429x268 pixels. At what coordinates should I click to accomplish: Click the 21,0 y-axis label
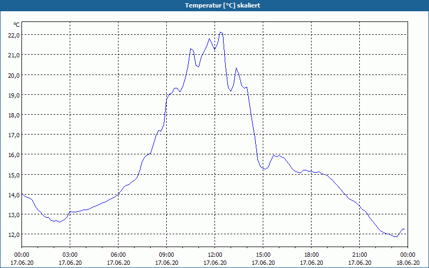[14, 55]
